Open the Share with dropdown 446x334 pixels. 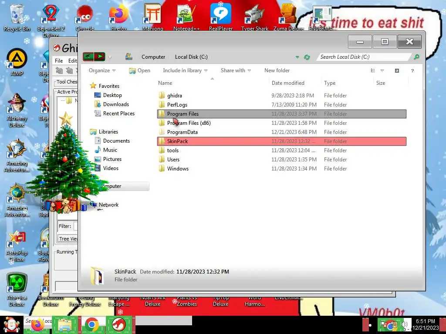coord(236,70)
